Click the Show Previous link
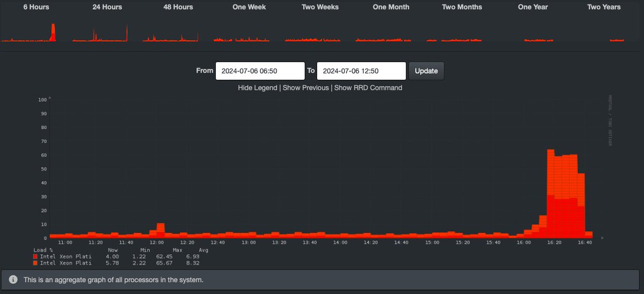Viewport: 644px width, 294px height. pos(306,88)
